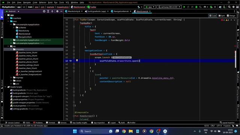
Task: Open Terminal tool window
Action: tap(51, 123)
